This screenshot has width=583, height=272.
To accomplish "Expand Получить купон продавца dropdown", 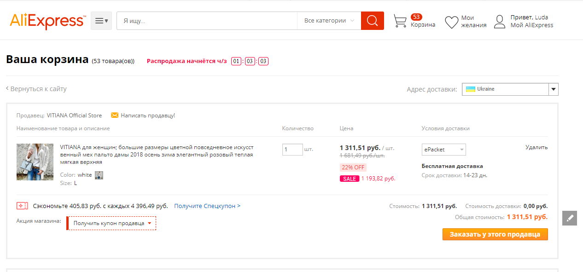I will pyautogui.click(x=112, y=223).
